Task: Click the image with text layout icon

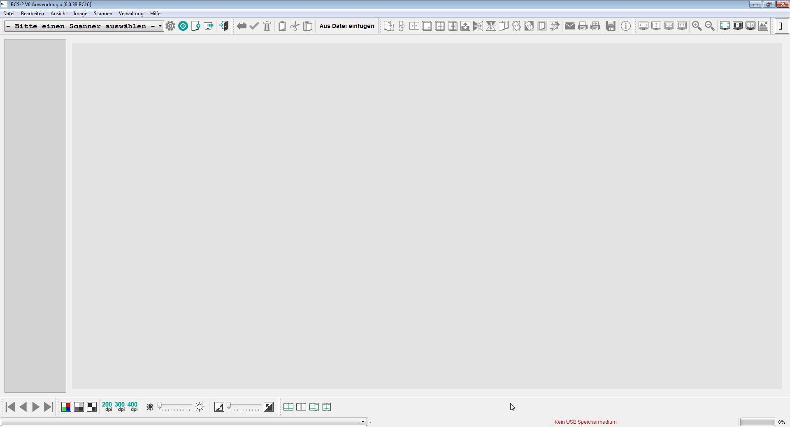Action: tap(763, 26)
